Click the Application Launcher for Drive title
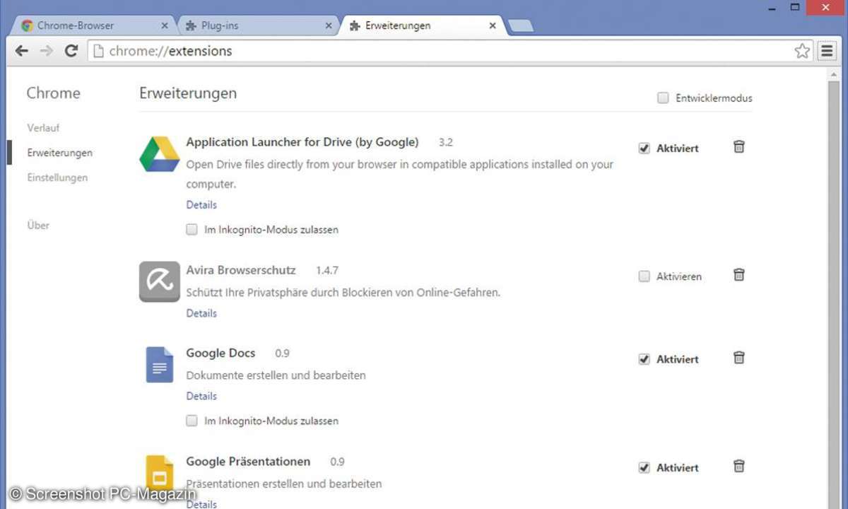 (x=302, y=142)
